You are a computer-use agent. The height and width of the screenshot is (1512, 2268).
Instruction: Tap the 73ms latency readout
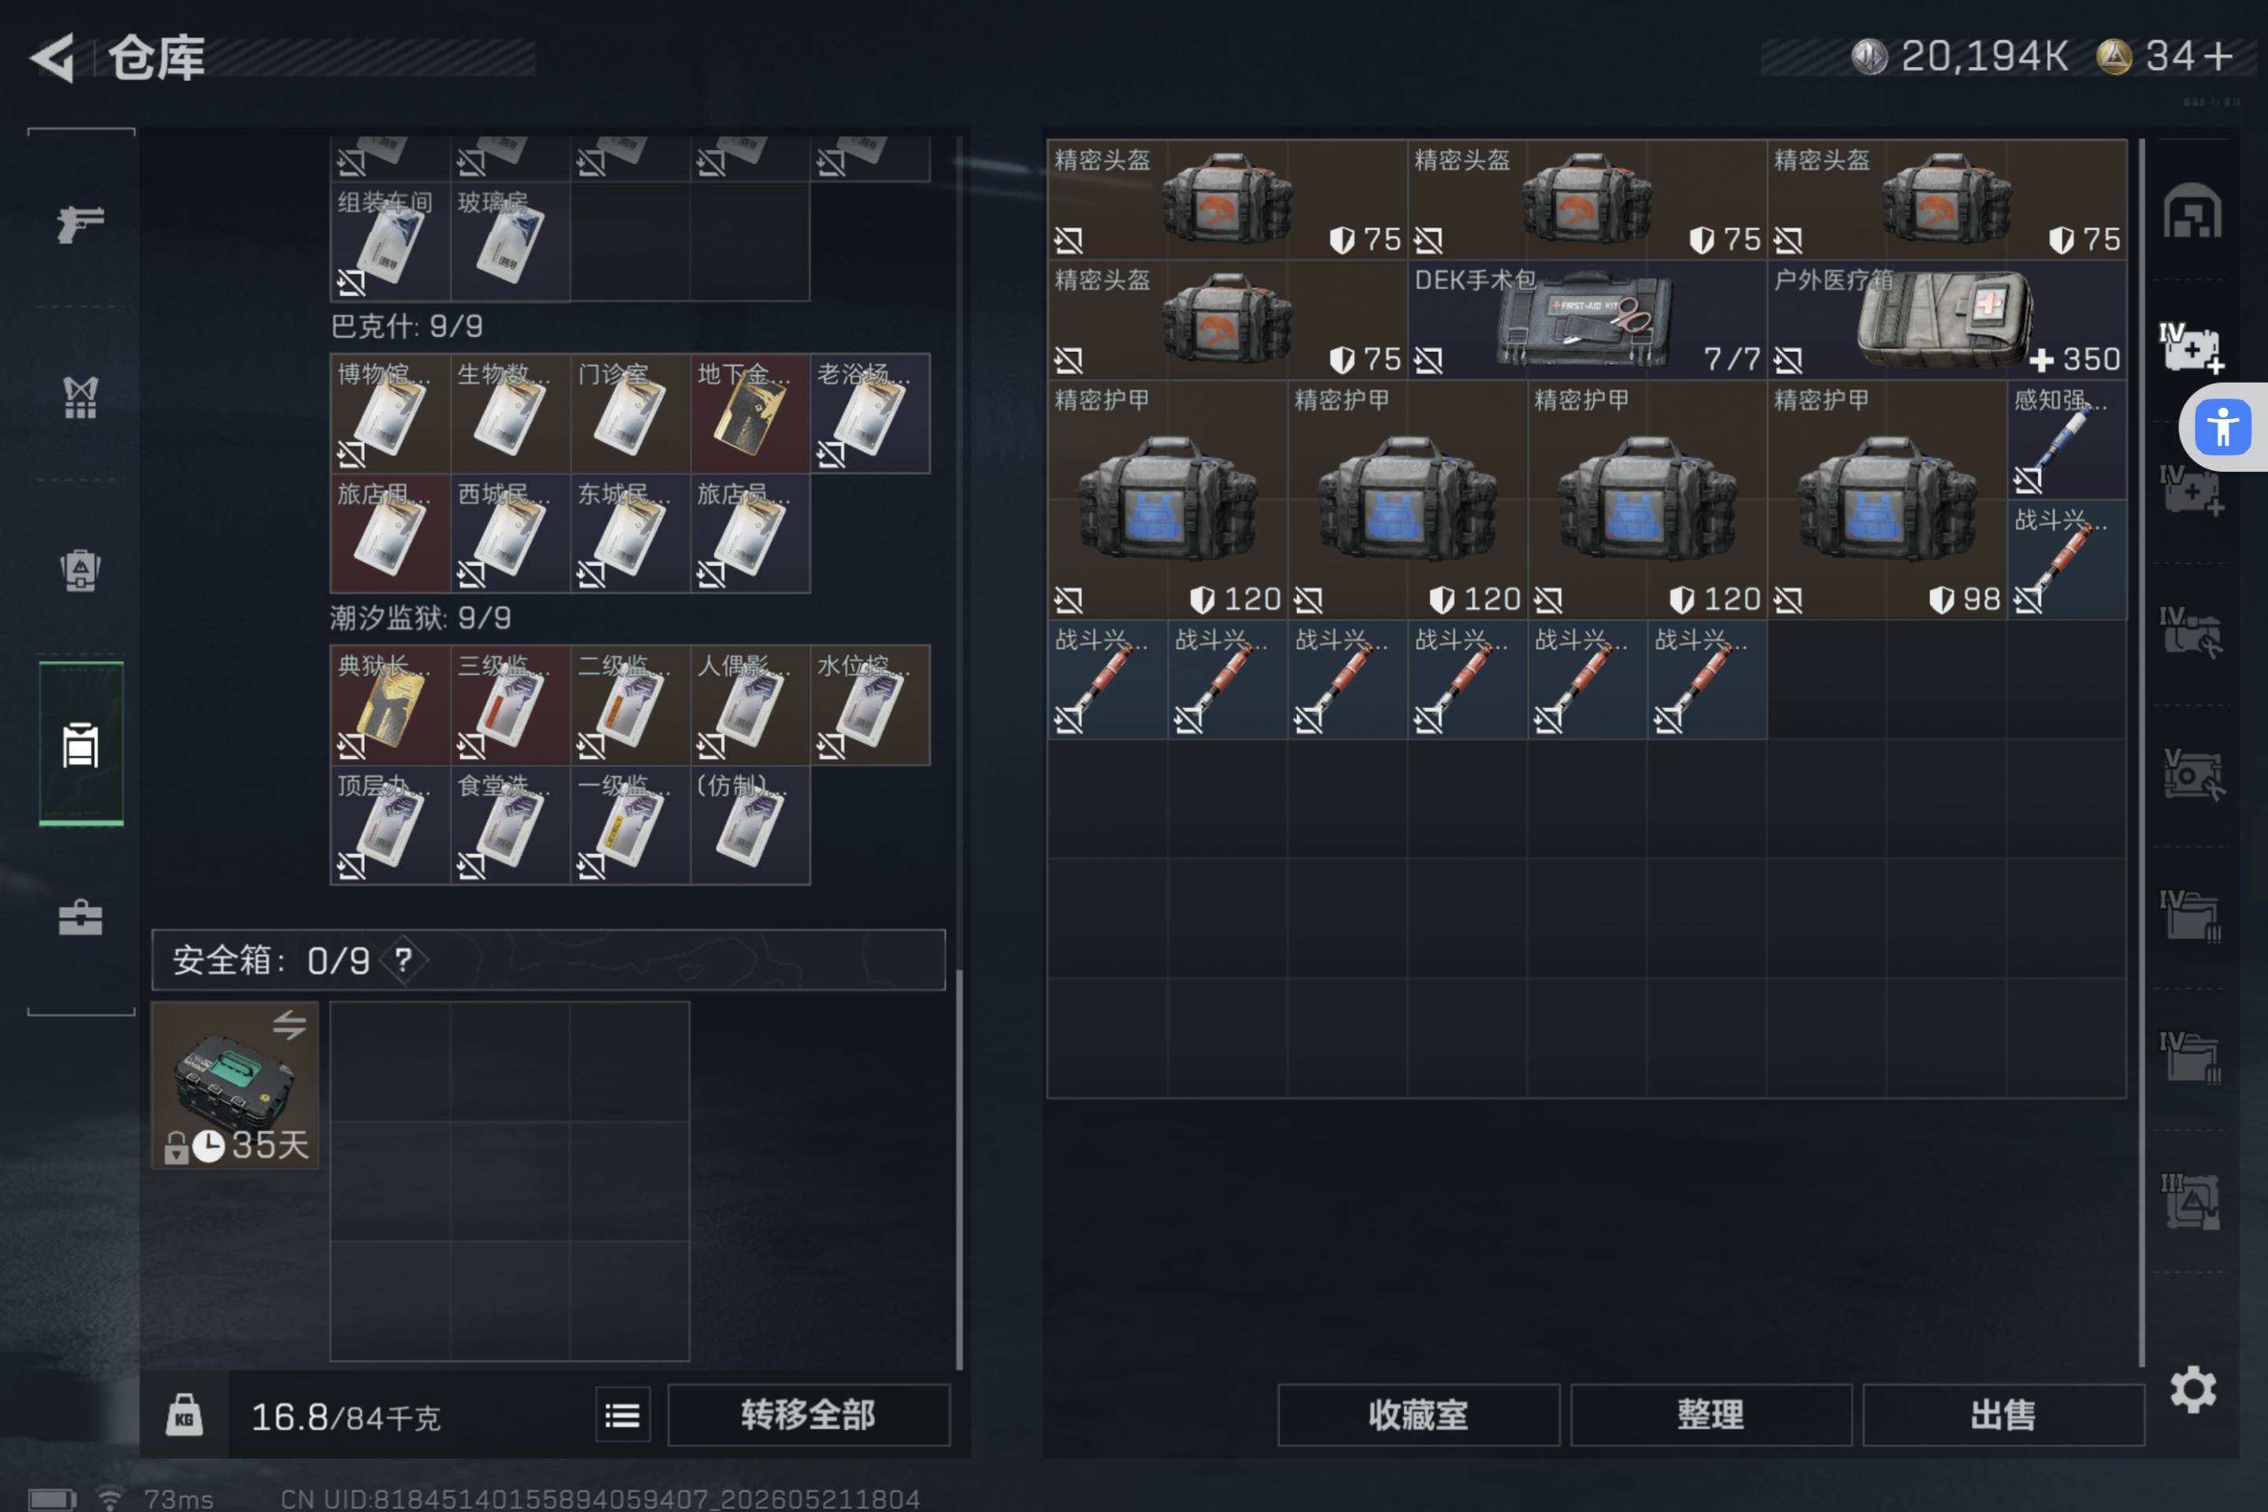point(179,1499)
